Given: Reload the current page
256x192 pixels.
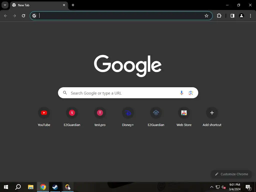Looking at the screenshot, I should click(23, 16).
